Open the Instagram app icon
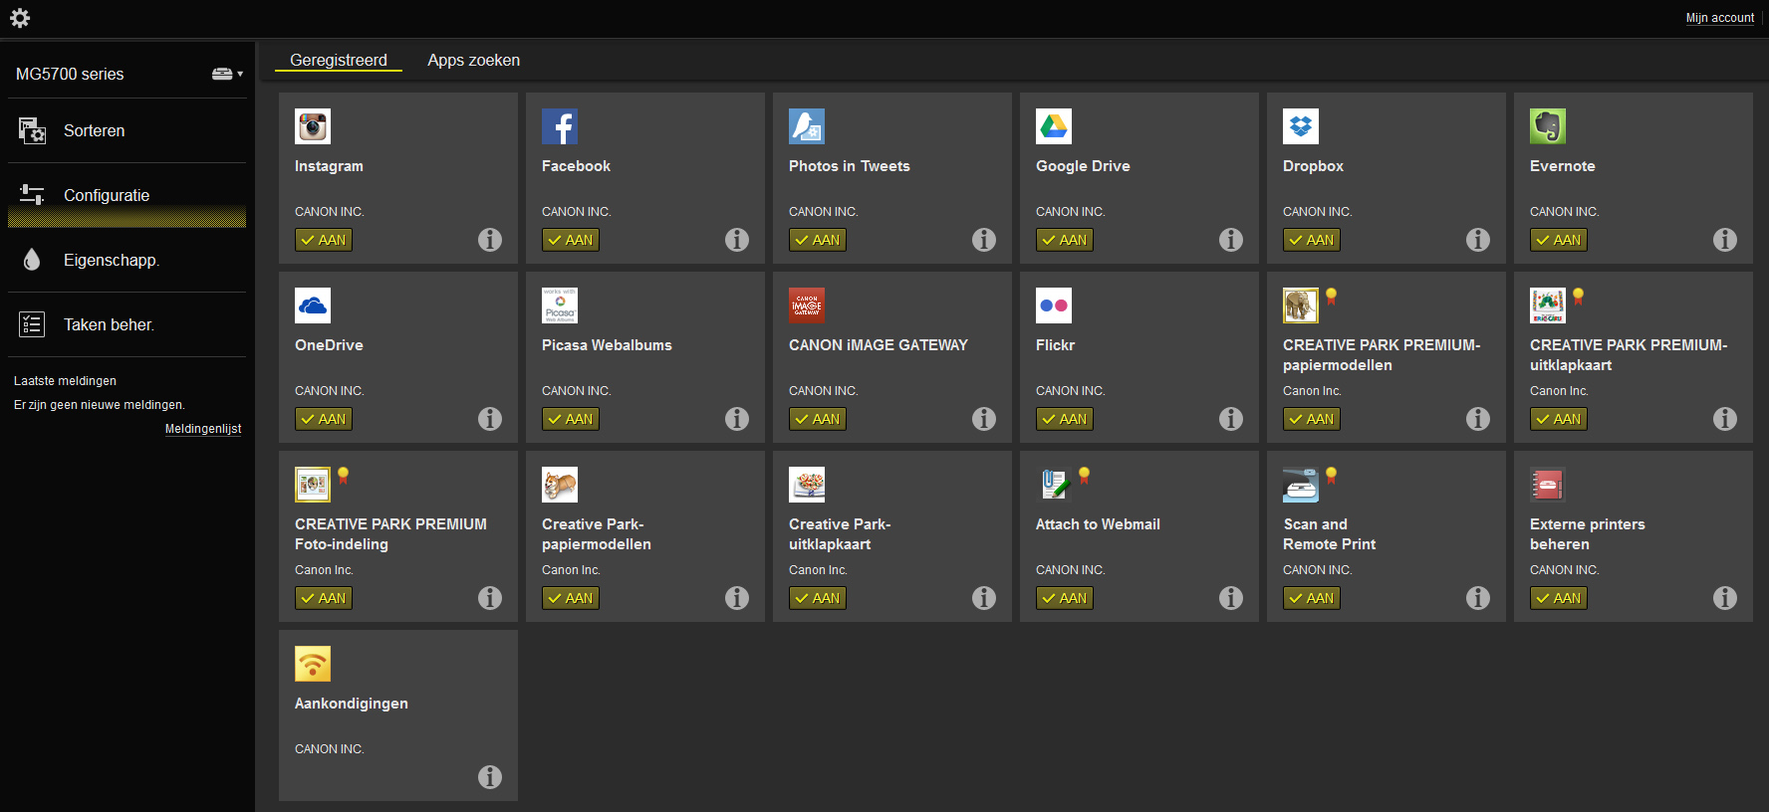1769x812 pixels. [x=313, y=126]
